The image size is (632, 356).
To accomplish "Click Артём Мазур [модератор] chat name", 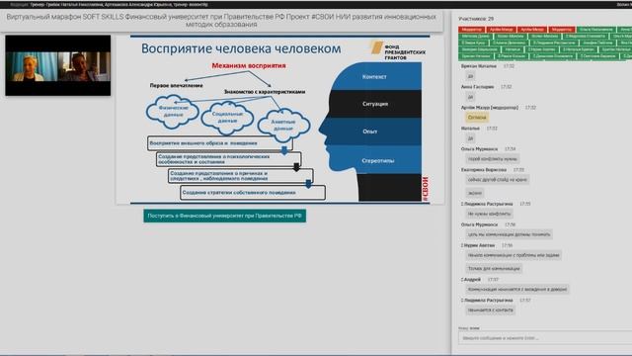I will pyautogui.click(x=490, y=108).
